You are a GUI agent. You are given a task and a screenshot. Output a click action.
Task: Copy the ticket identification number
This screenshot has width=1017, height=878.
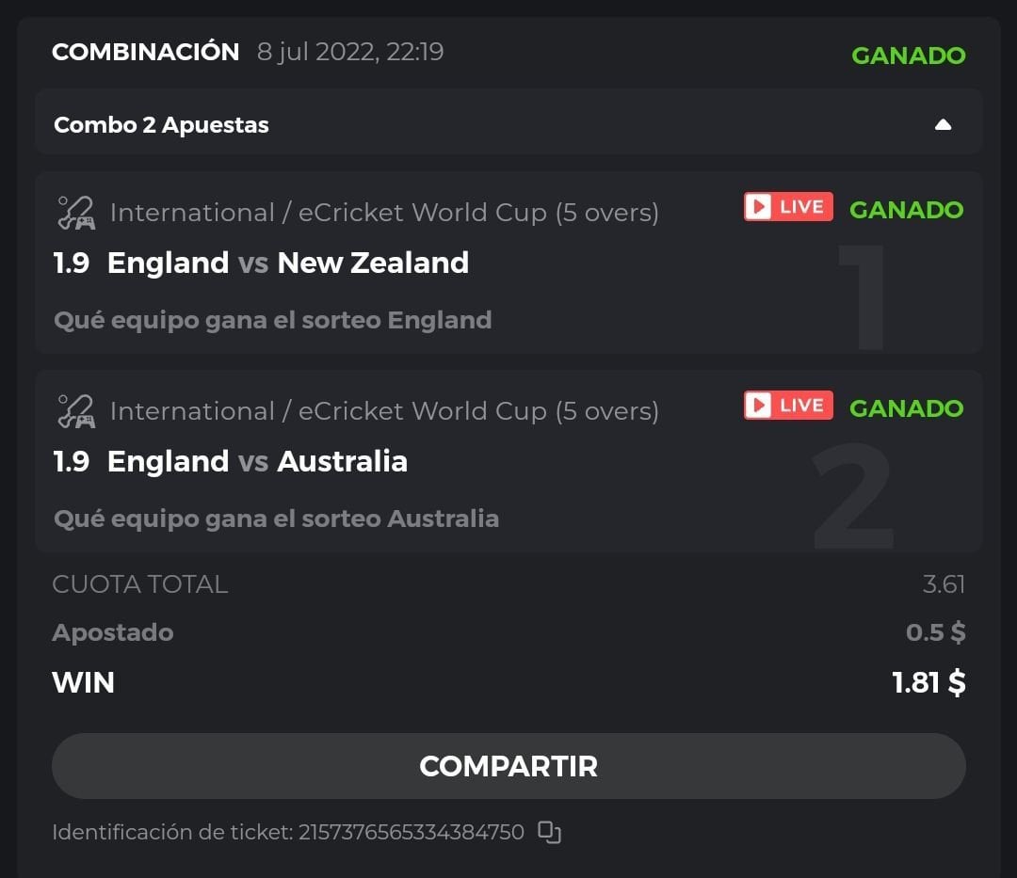[549, 832]
